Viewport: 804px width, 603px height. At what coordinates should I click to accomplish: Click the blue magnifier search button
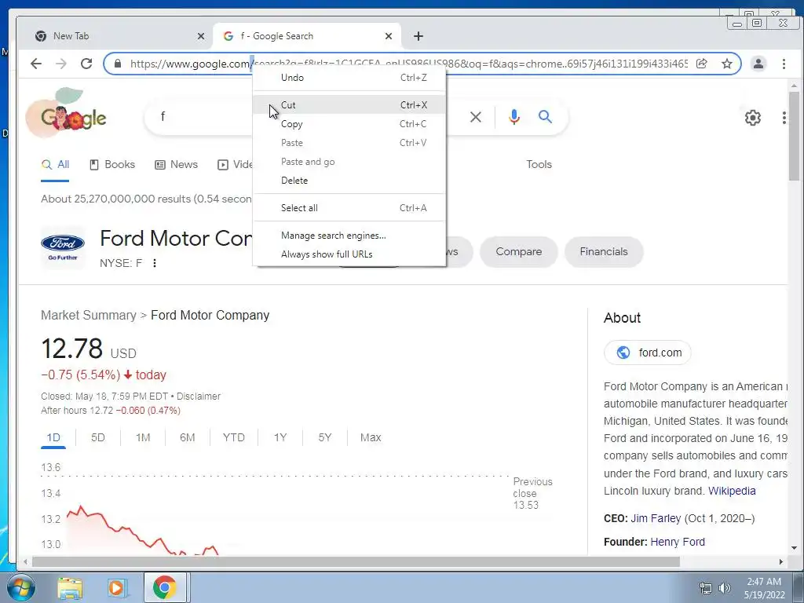tap(545, 117)
